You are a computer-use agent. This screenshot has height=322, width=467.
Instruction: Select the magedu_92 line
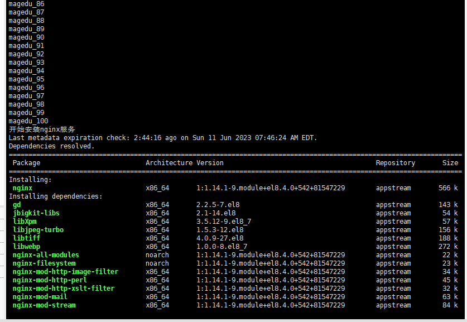[27, 54]
